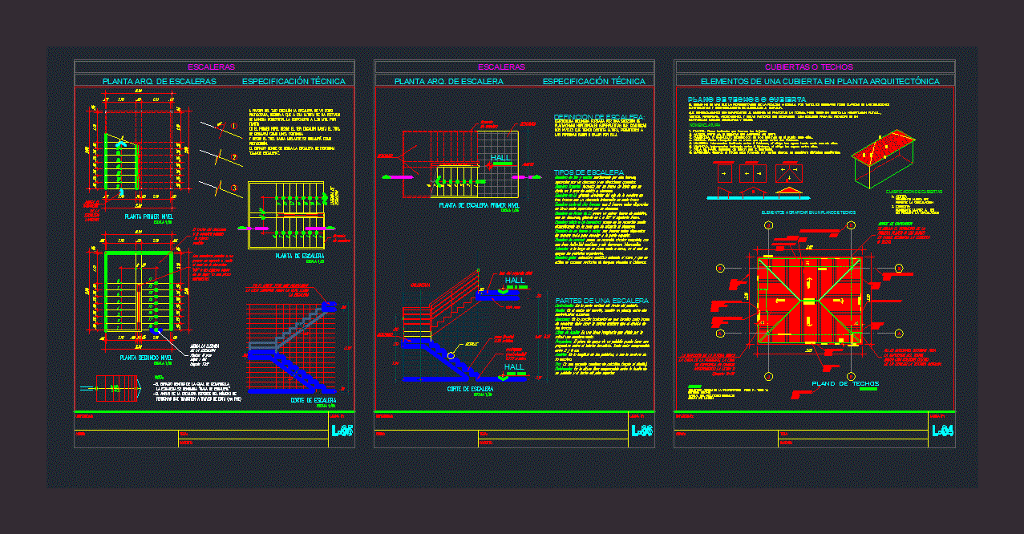Image resolution: width=1024 pixels, height=534 pixels.
Task: Click the Especificación Técnica heading on middle sheet
Action: pyautogui.click(x=593, y=81)
